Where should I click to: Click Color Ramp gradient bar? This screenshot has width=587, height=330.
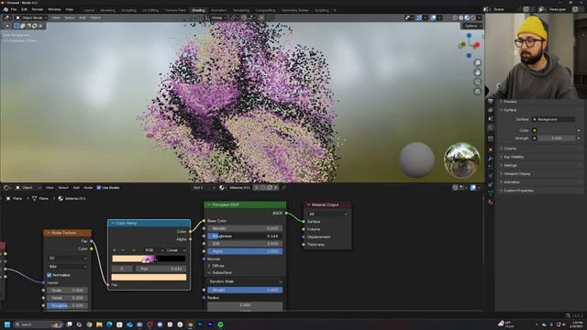(149, 258)
